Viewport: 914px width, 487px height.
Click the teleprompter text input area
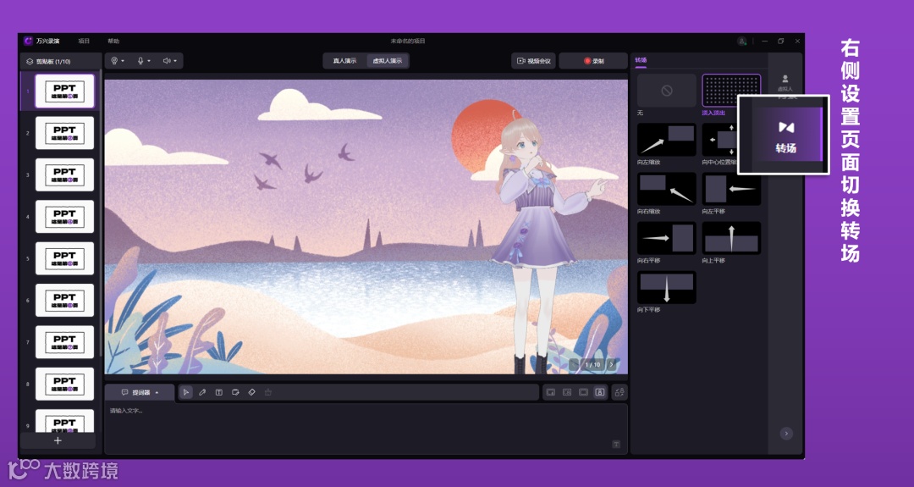coord(366,429)
